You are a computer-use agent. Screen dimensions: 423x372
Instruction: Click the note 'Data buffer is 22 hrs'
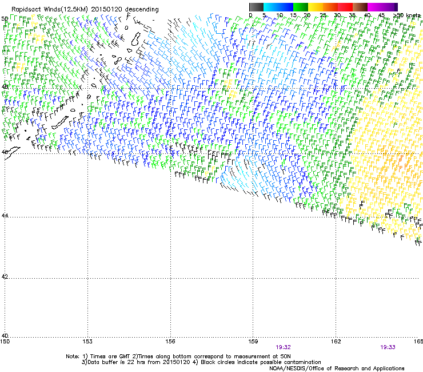tap(115, 362)
